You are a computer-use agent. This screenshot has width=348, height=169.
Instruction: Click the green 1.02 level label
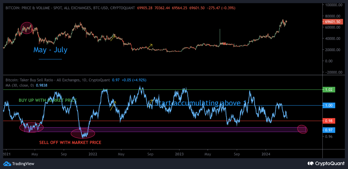329,90
